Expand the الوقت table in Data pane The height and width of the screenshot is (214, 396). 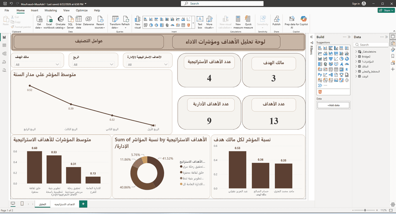click(356, 76)
